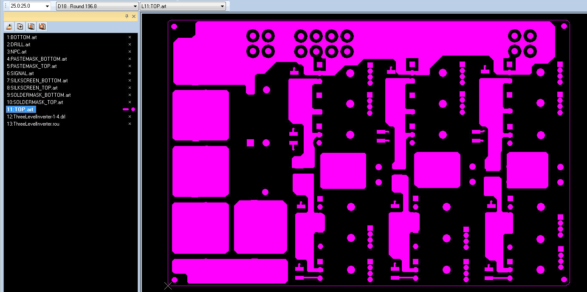
Task: Toggle visibility mark for 10:SOLDERMASK_TOP.art
Action: [130, 102]
